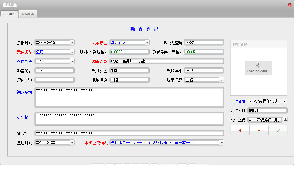Click the 附件名称 field containing 图片1
300x170 pixels.
point(267,110)
